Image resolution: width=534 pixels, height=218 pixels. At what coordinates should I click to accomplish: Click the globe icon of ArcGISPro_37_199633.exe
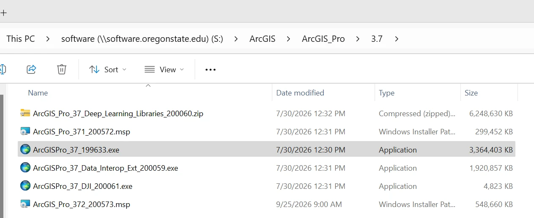point(25,150)
